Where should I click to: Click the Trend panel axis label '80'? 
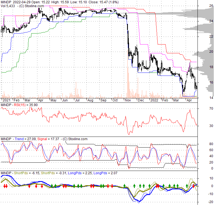(x=211, y=144)
